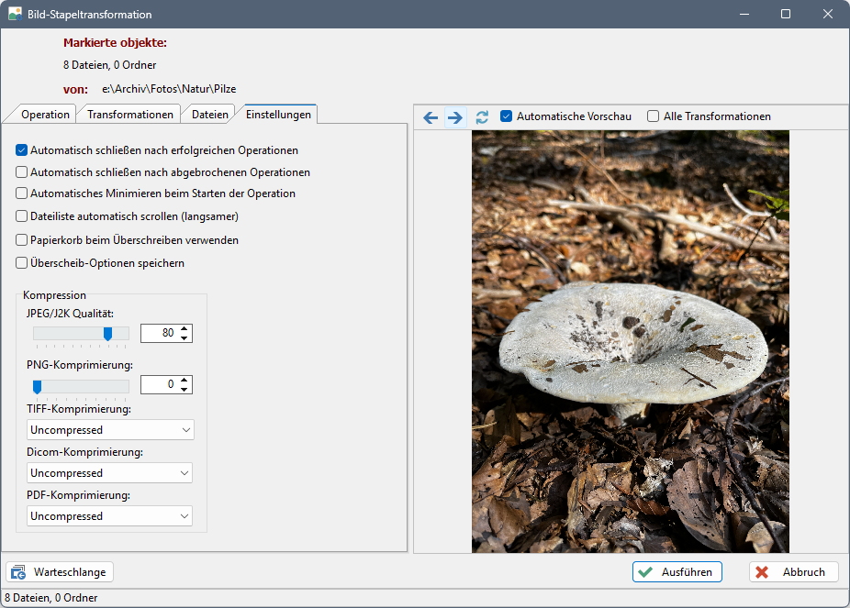Decrease JPEG quality with down arrow

pos(185,338)
